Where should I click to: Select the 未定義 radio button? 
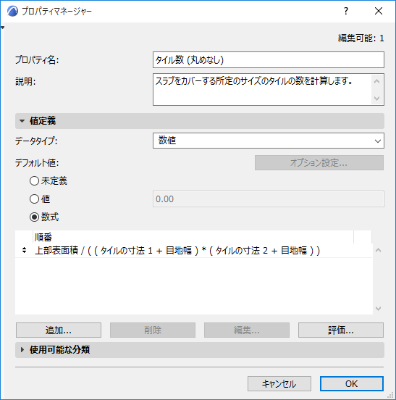pos(35,181)
